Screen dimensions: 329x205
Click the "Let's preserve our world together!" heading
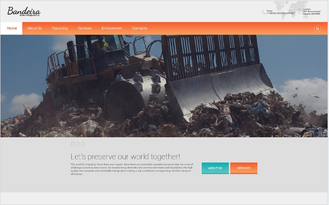pos(125,157)
